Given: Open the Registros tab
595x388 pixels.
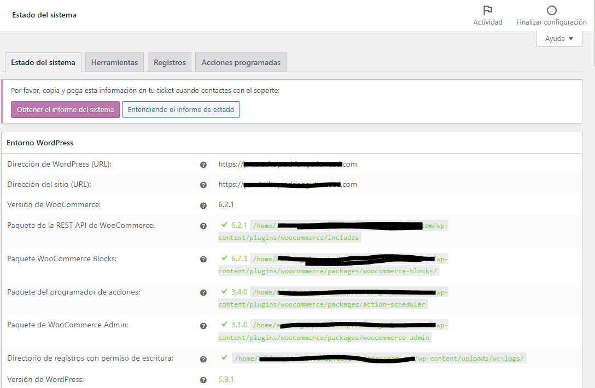Looking at the screenshot, I should pos(170,63).
